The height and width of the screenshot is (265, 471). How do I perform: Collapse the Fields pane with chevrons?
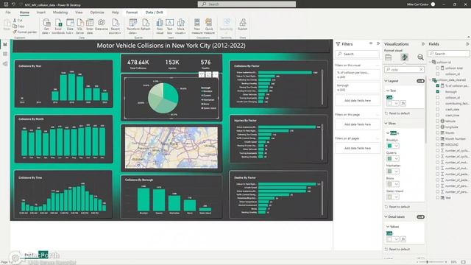tap(467, 44)
